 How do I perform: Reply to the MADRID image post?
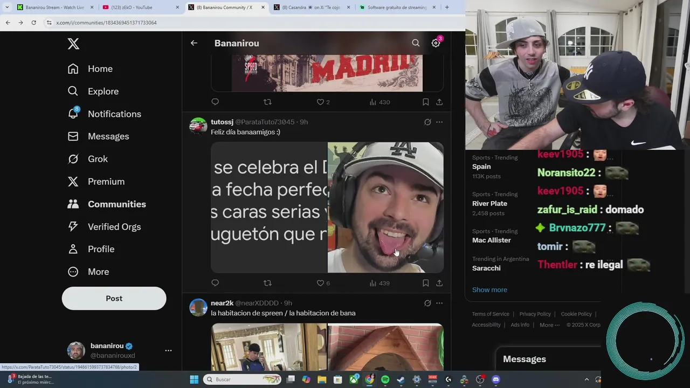pyautogui.click(x=215, y=102)
